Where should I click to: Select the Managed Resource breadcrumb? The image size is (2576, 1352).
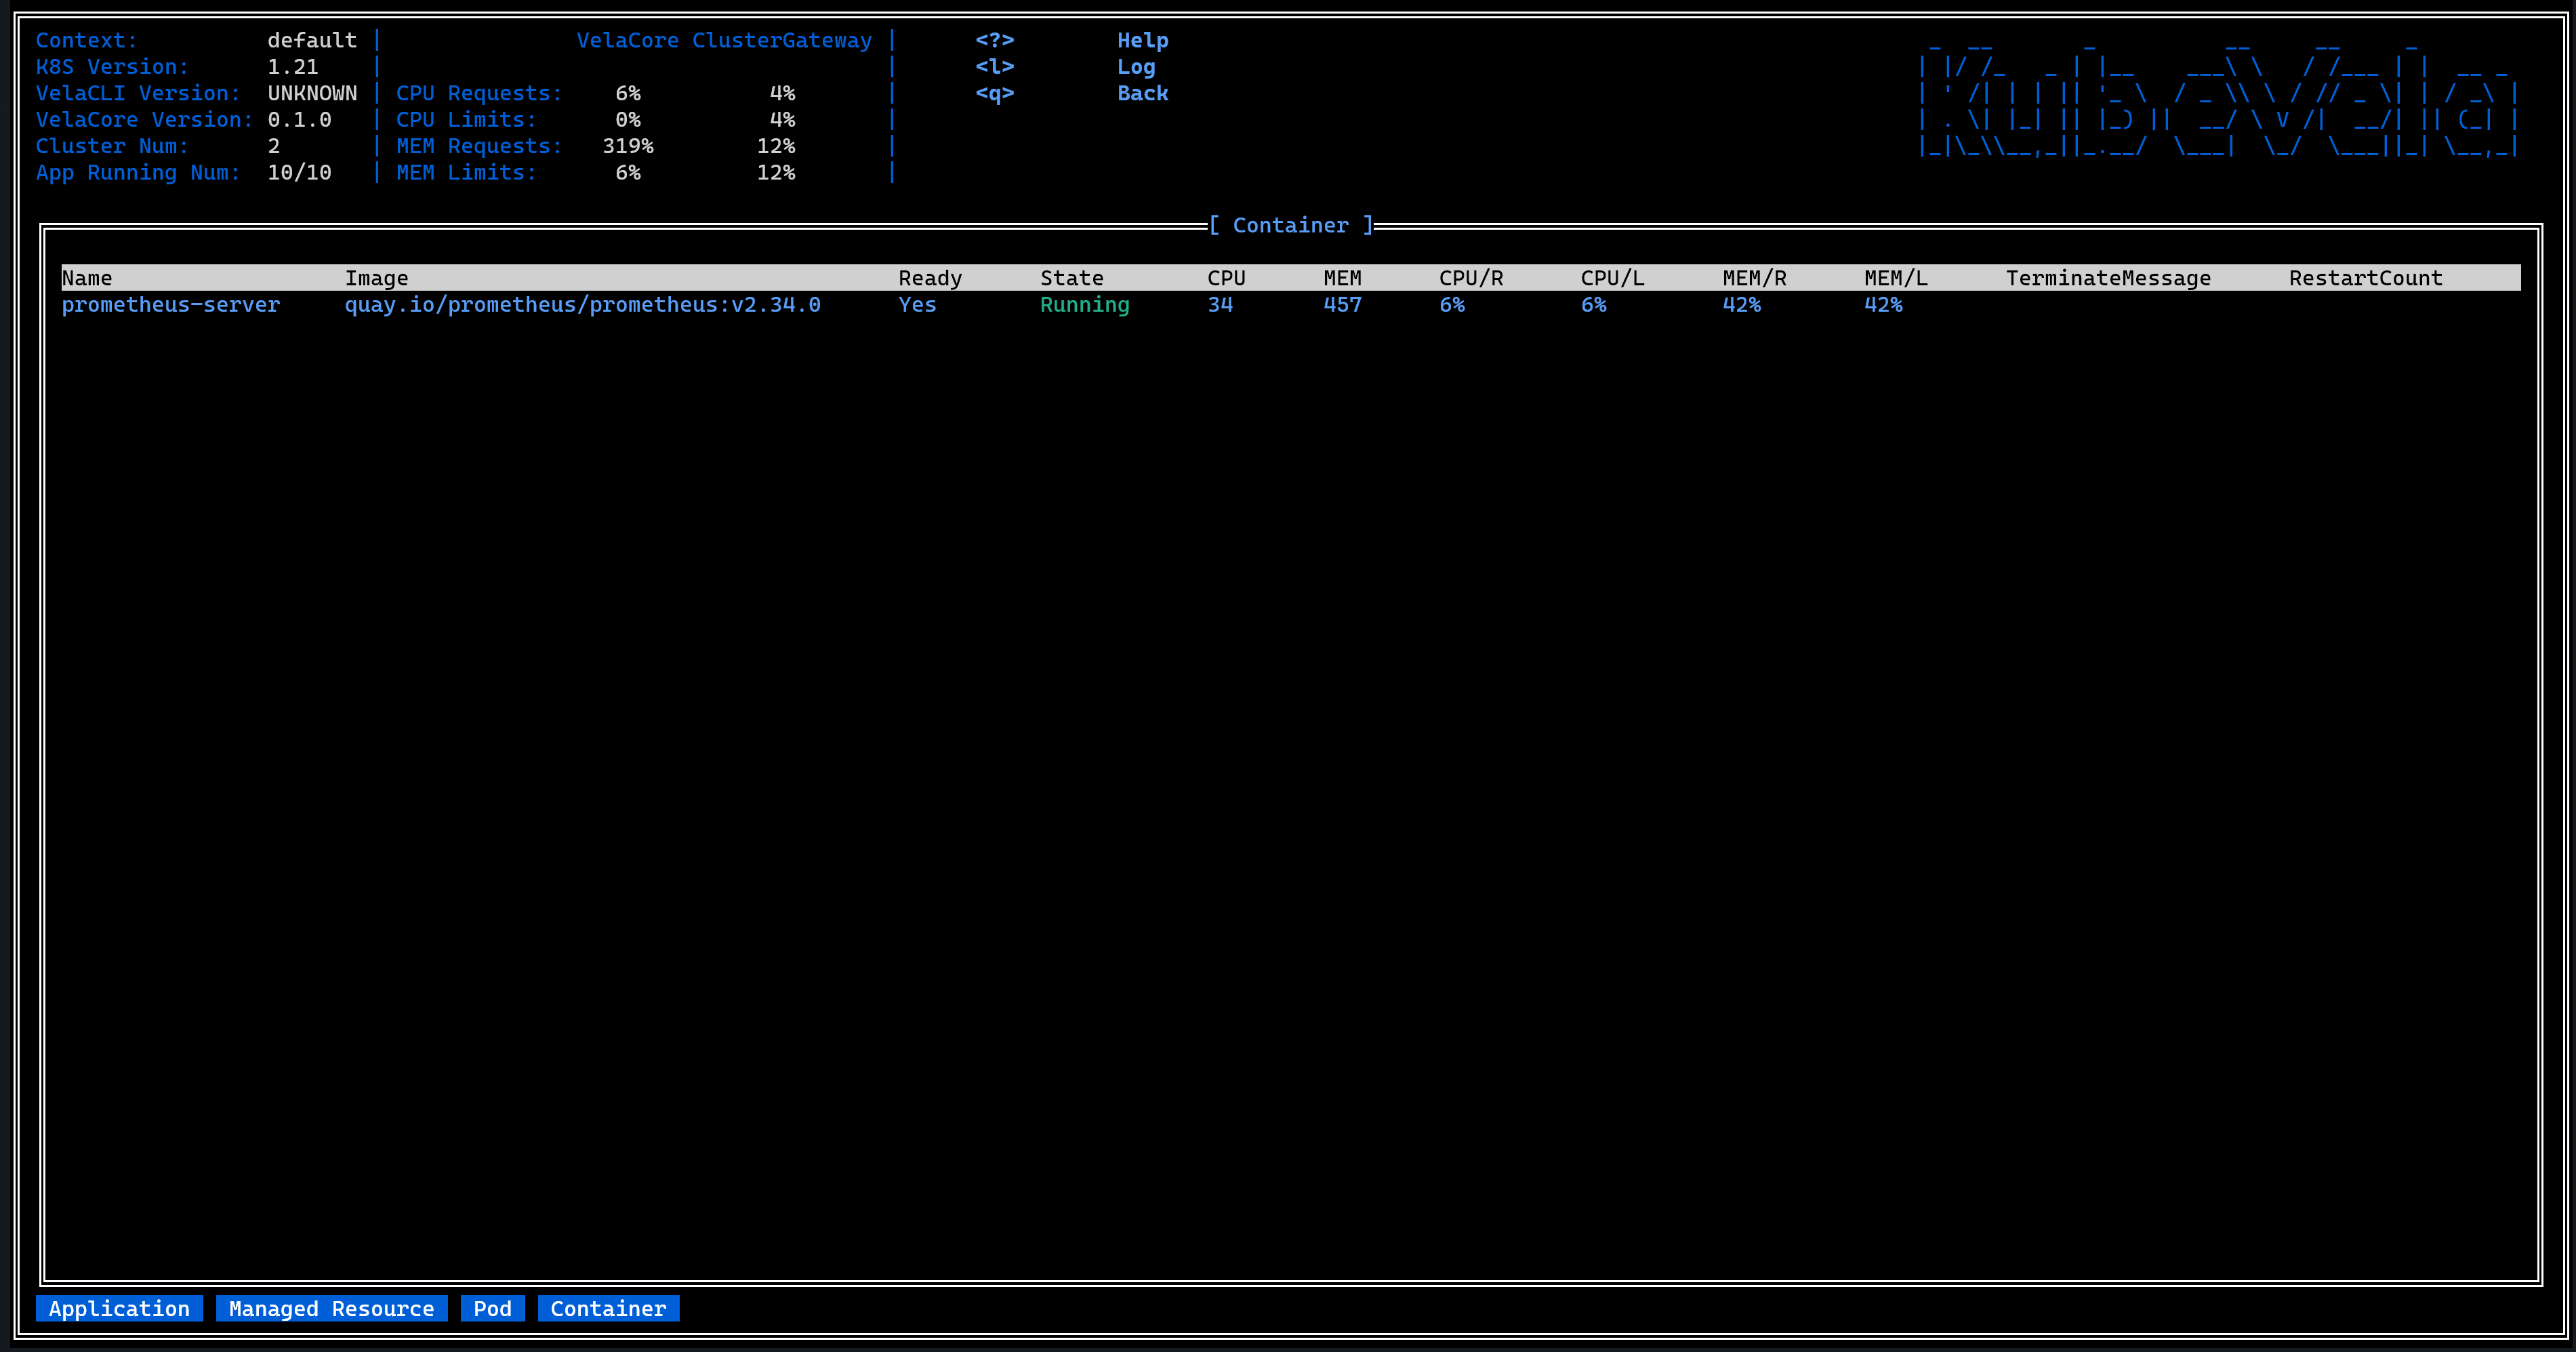331,1308
